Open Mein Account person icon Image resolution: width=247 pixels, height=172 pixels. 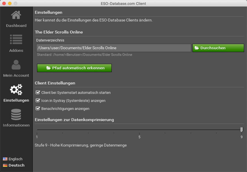pyautogui.click(x=16, y=65)
